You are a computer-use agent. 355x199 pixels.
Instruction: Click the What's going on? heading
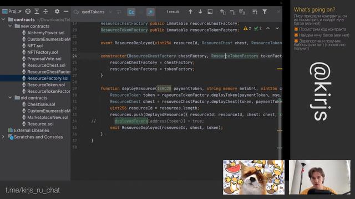tap(315, 10)
